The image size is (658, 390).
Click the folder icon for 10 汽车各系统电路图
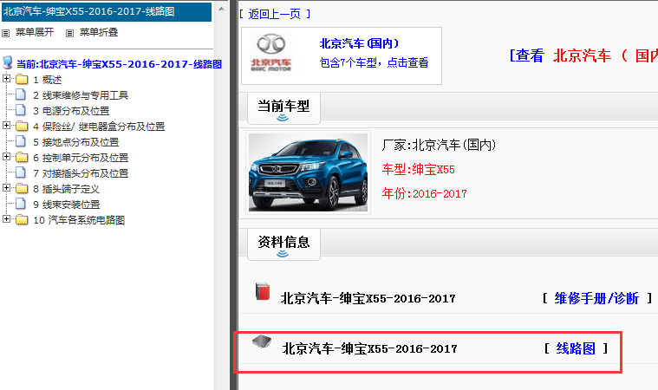coord(22,220)
